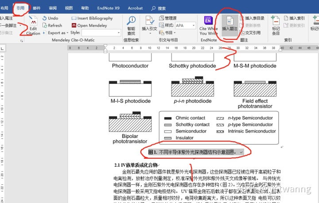319x203 pixels.
Task: Click 更新表格 update table
Action: 250,25
